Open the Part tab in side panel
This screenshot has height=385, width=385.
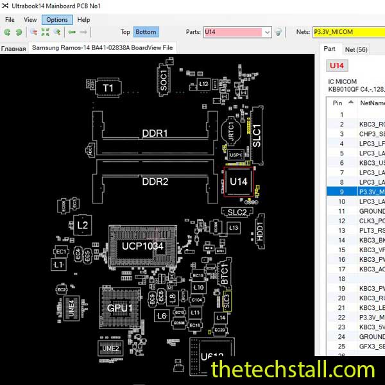coord(329,49)
